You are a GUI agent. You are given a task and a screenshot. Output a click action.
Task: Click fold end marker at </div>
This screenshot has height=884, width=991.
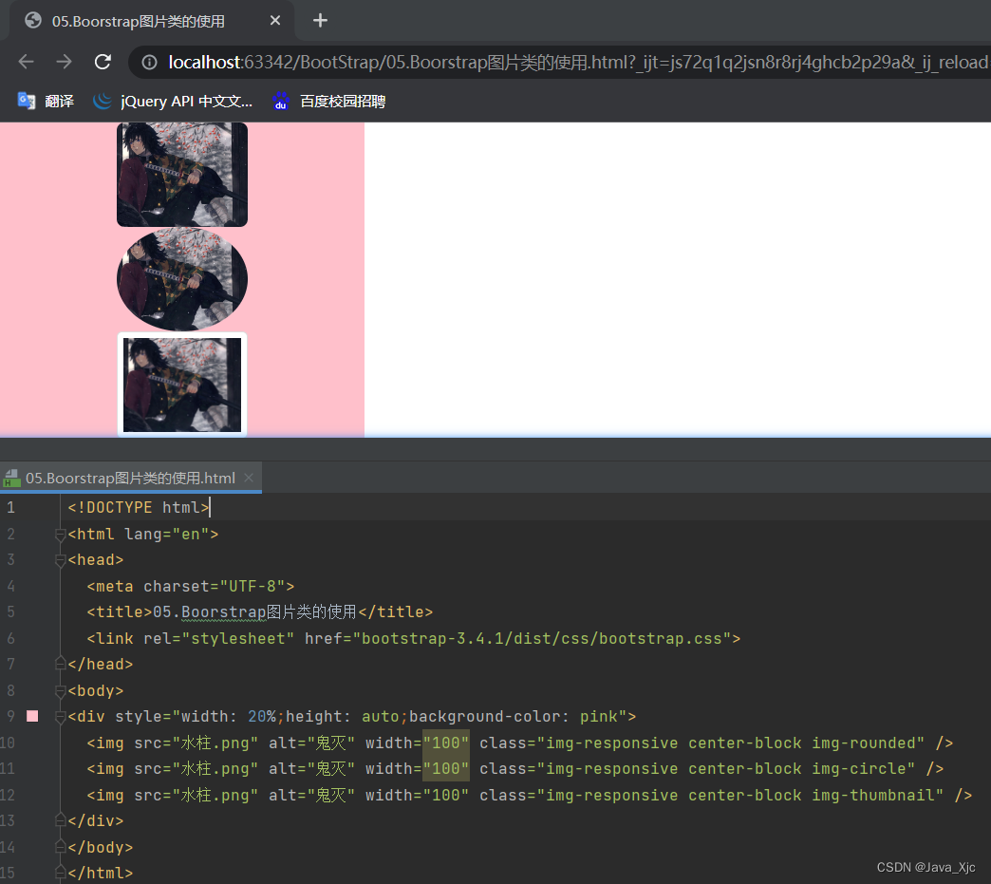(x=61, y=820)
